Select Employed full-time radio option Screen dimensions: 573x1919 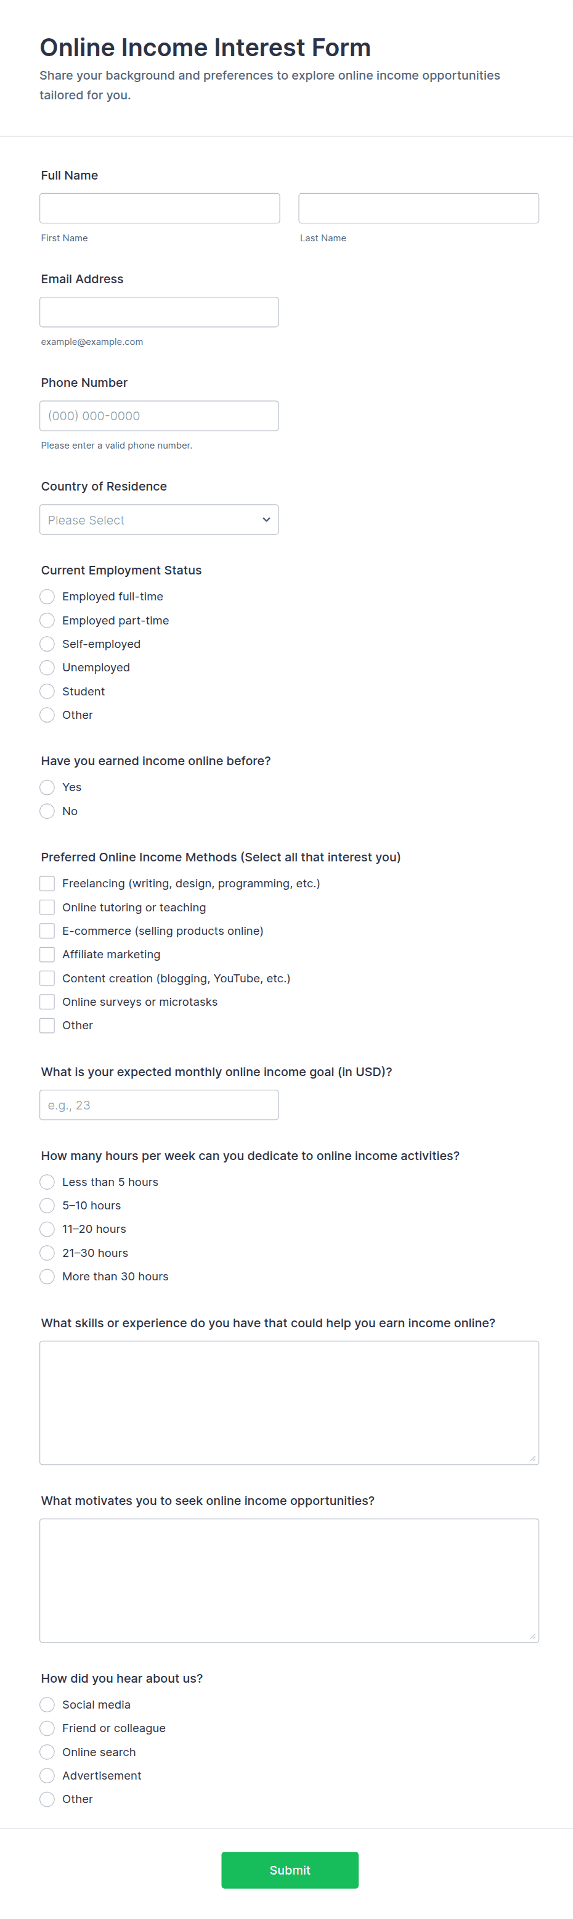point(47,597)
